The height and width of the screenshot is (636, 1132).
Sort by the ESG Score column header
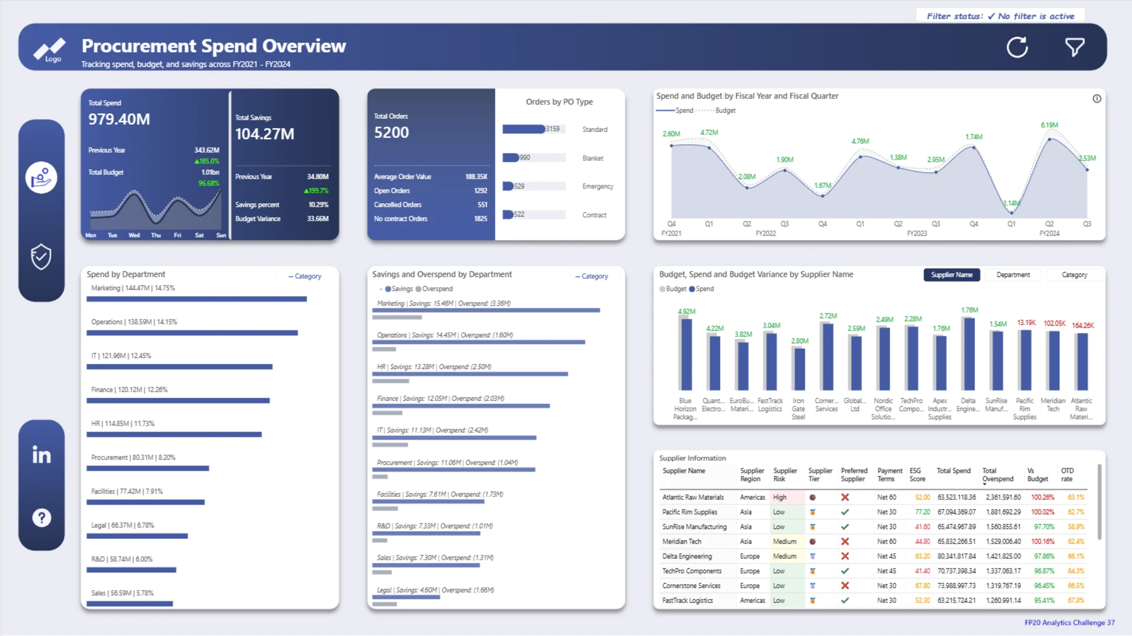tap(917, 475)
